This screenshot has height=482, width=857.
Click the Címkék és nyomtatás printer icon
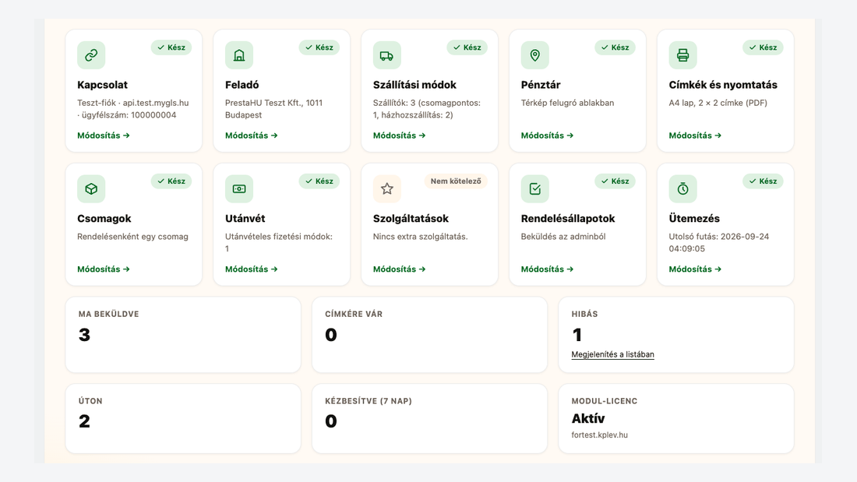click(682, 55)
